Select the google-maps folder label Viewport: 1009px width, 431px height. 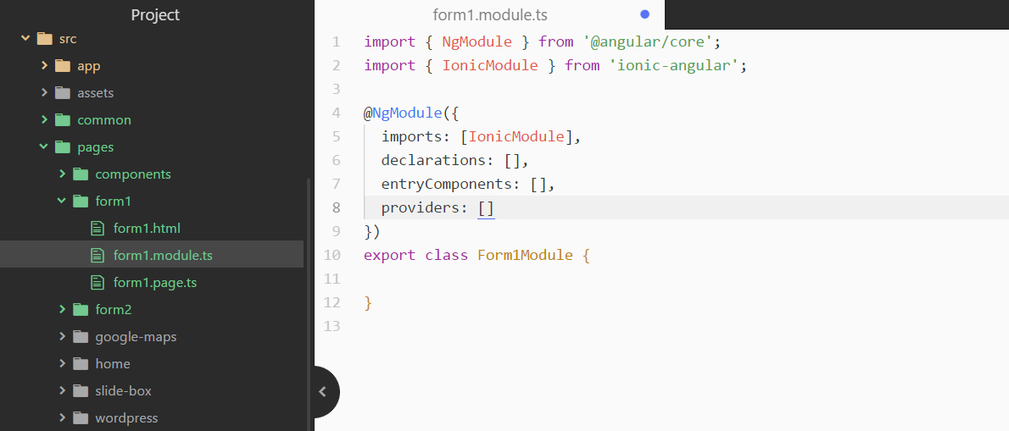[136, 337]
